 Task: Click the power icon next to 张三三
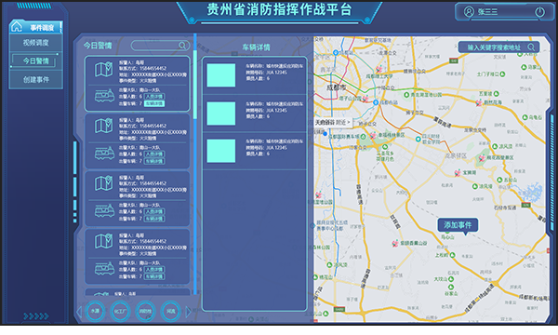coord(539,12)
